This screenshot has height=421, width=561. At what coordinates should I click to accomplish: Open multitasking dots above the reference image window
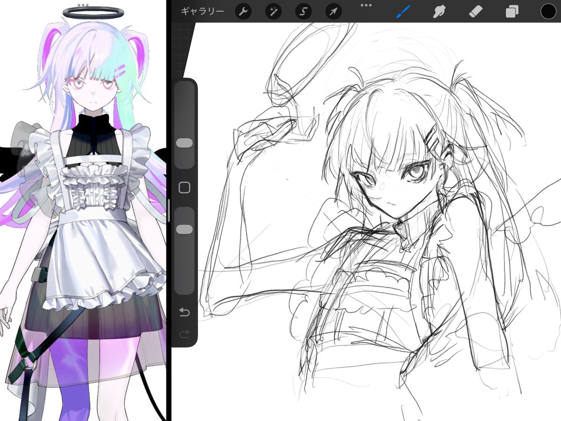click(x=83, y=6)
